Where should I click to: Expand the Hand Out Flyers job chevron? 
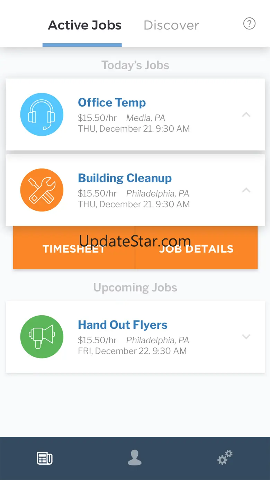(x=246, y=336)
